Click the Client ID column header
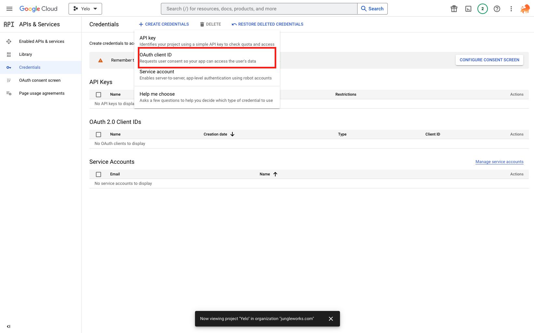The image size is (534, 333). point(433,134)
